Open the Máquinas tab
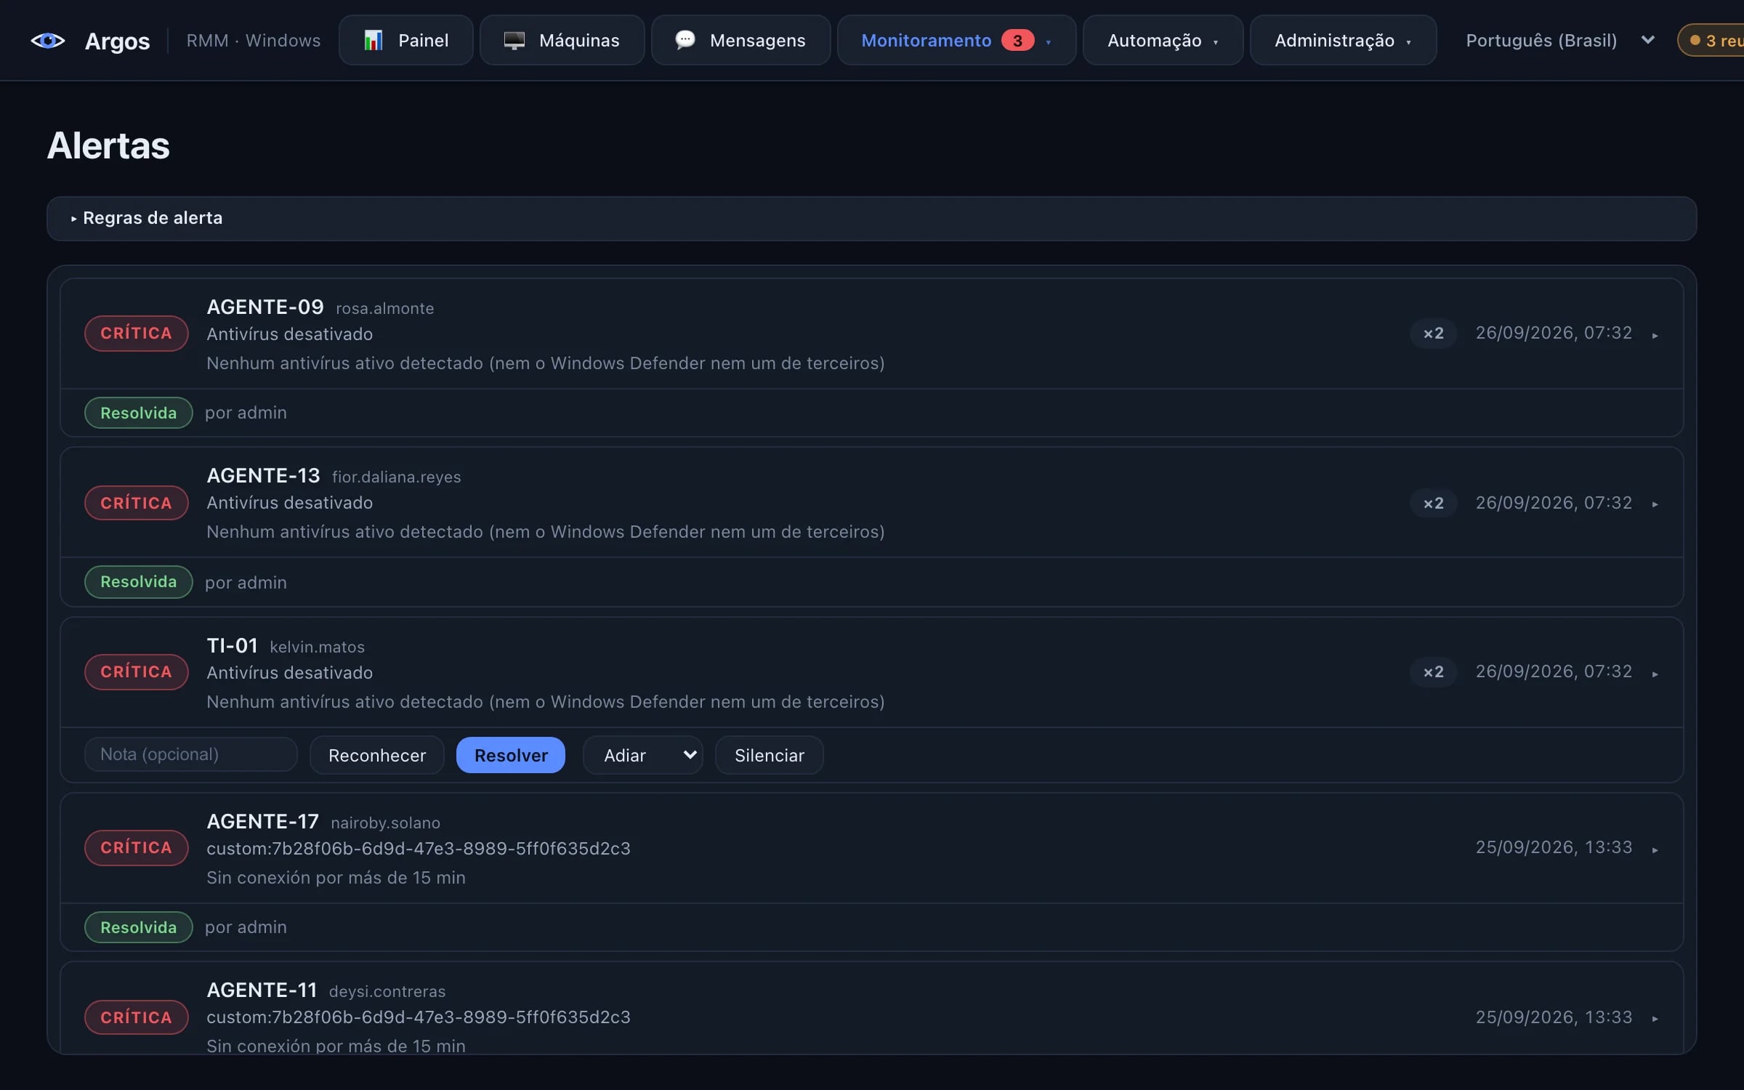 562,41
